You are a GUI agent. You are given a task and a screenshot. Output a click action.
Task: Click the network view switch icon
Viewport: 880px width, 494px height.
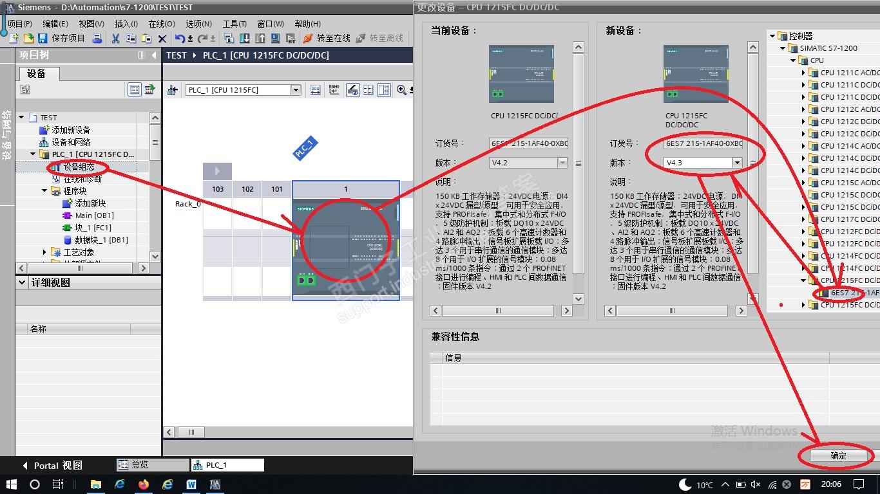click(172, 90)
